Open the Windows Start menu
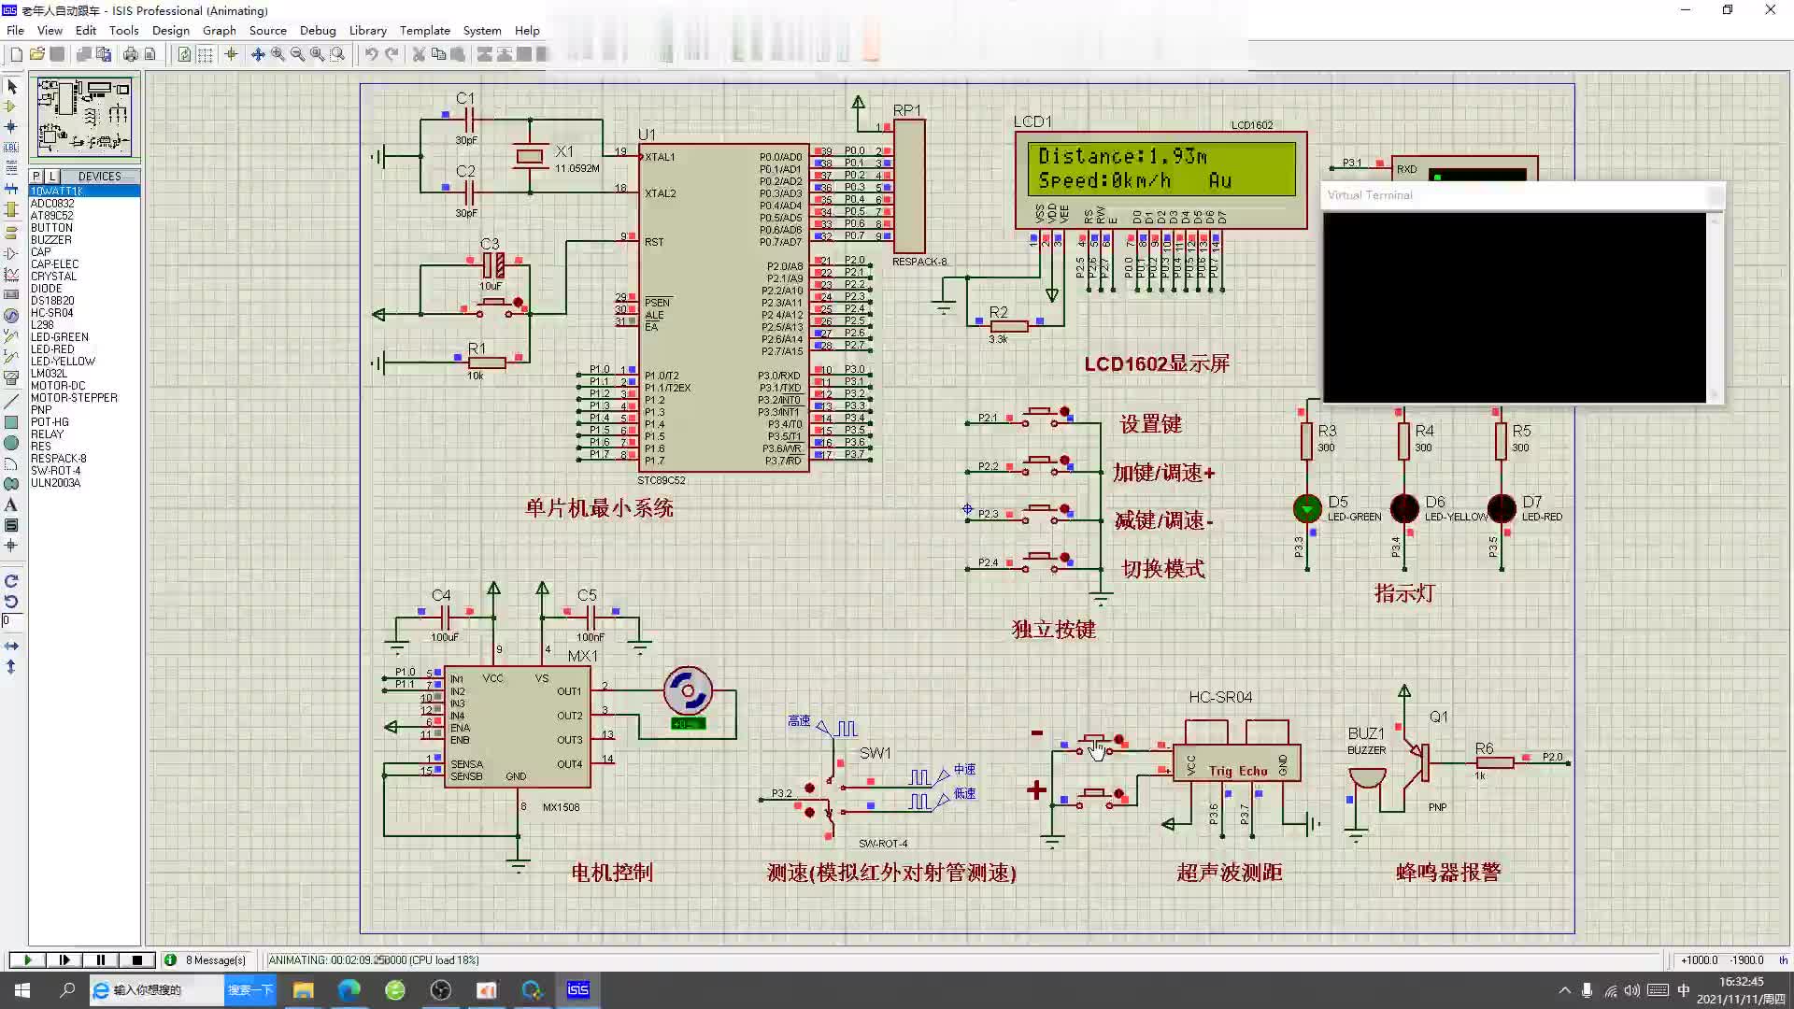1794x1009 pixels. pos(22,990)
